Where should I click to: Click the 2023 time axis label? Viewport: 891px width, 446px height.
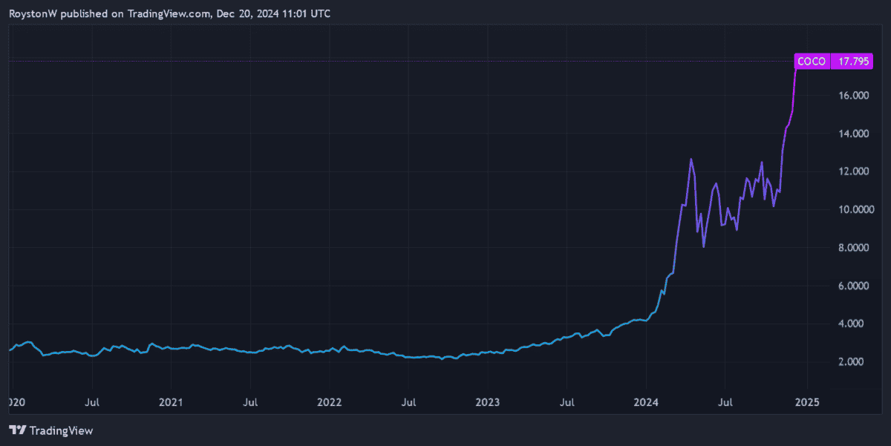487,402
